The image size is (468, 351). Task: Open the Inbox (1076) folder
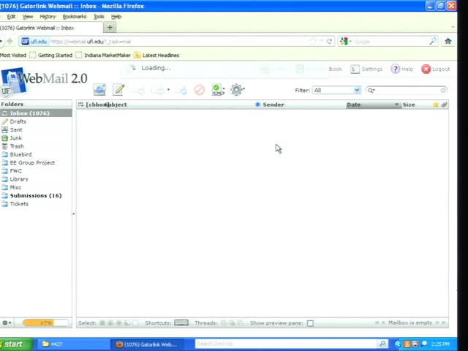point(36,113)
